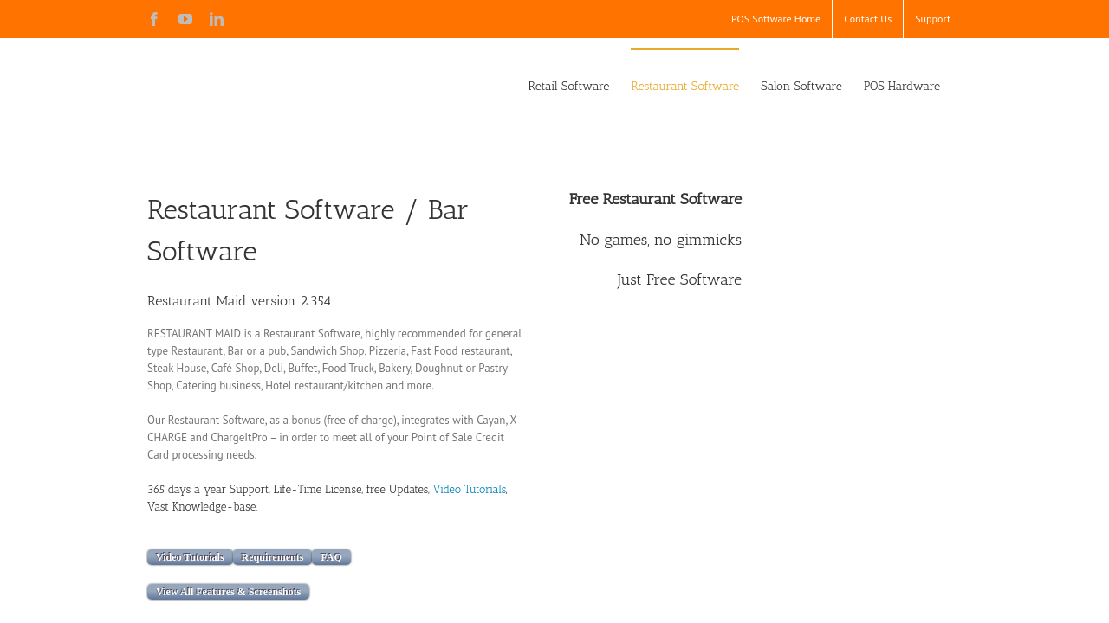
Task: Click View All Features & Screenshots button
Action: [x=228, y=592]
